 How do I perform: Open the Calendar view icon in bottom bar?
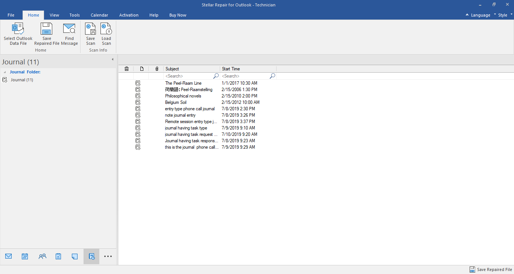tap(25, 256)
